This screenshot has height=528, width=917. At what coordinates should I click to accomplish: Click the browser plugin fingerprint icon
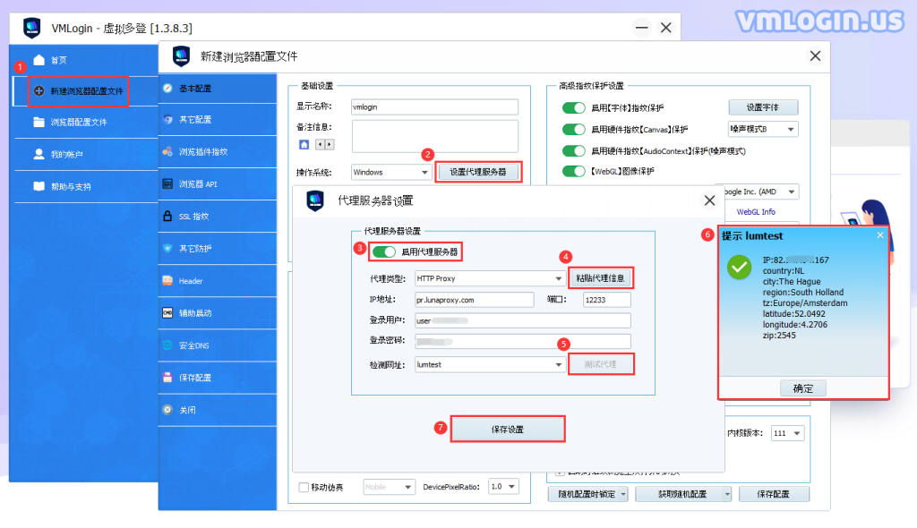coord(167,151)
